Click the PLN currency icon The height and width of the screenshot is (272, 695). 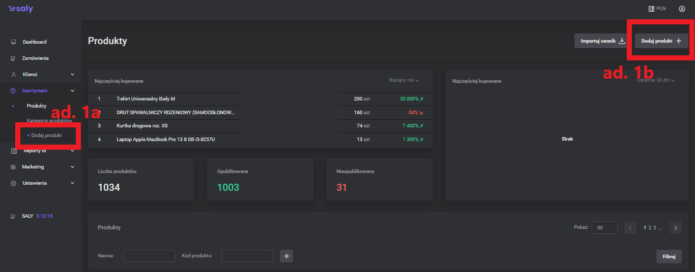point(651,9)
